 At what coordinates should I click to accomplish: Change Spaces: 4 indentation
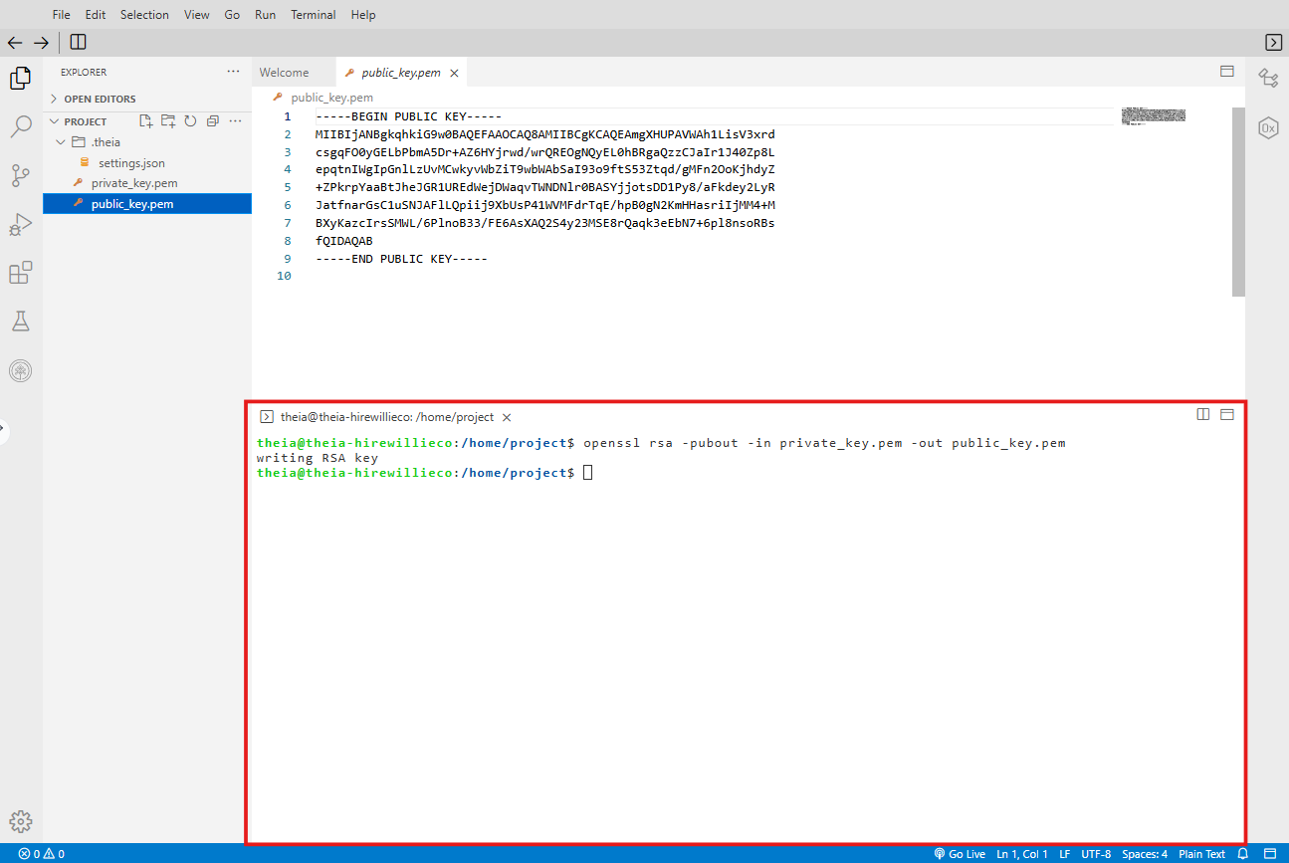(1145, 854)
